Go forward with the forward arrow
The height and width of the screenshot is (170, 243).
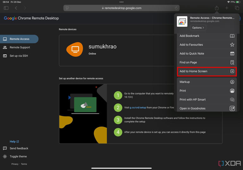(25, 8)
